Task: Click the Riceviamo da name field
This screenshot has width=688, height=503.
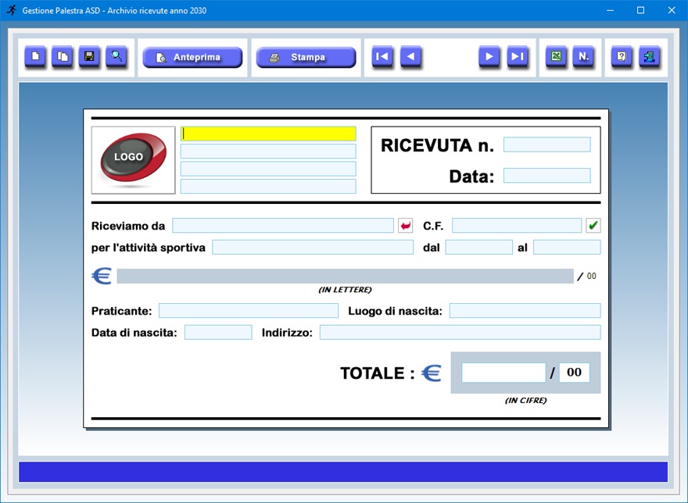Action: (283, 226)
